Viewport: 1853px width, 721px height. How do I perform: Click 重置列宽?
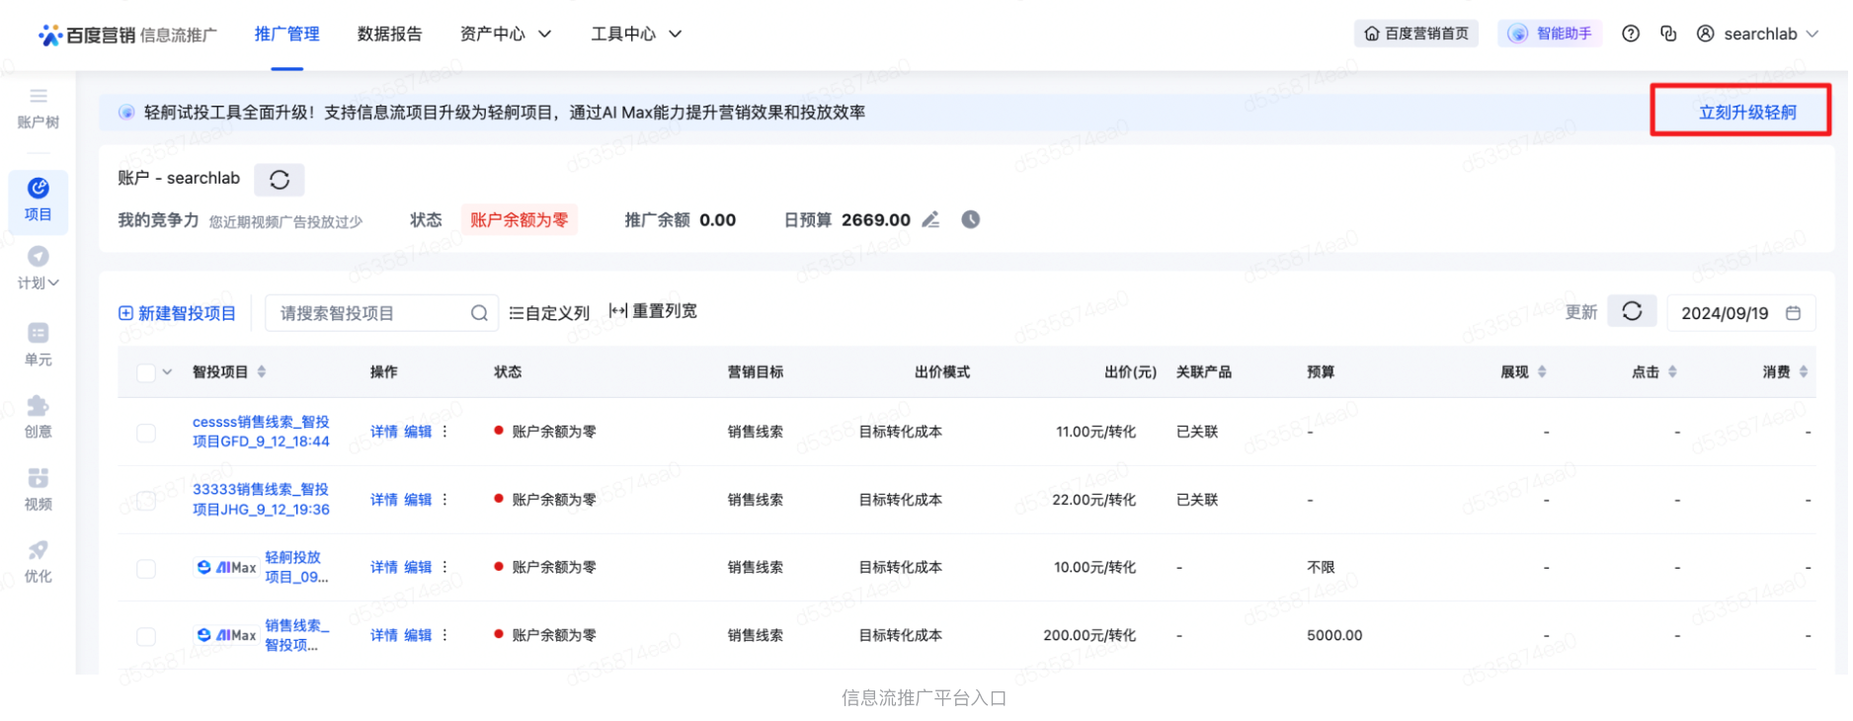pos(653,312)
